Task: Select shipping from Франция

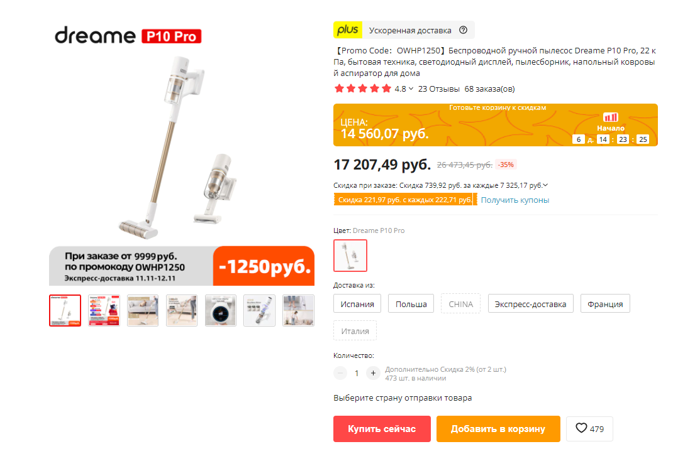Action: (605, 304)
